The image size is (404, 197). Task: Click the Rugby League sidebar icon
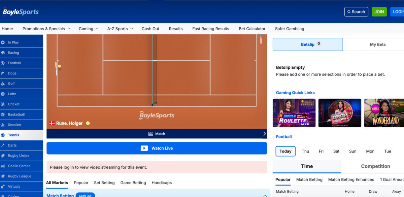click(x=3, y=176)
